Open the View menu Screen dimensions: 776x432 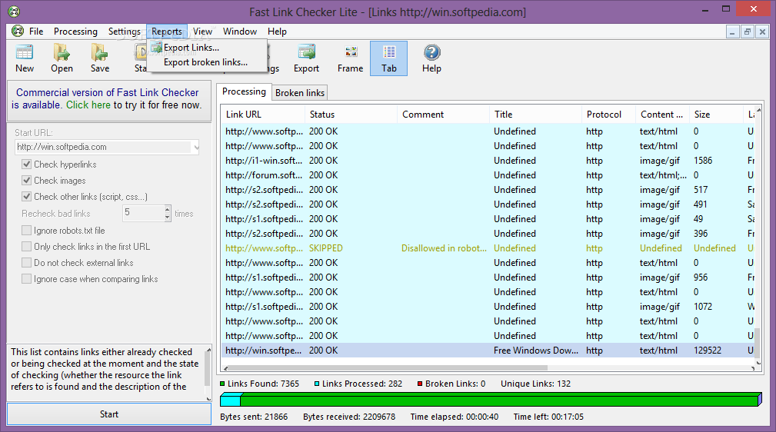click(x=202, y=32)
